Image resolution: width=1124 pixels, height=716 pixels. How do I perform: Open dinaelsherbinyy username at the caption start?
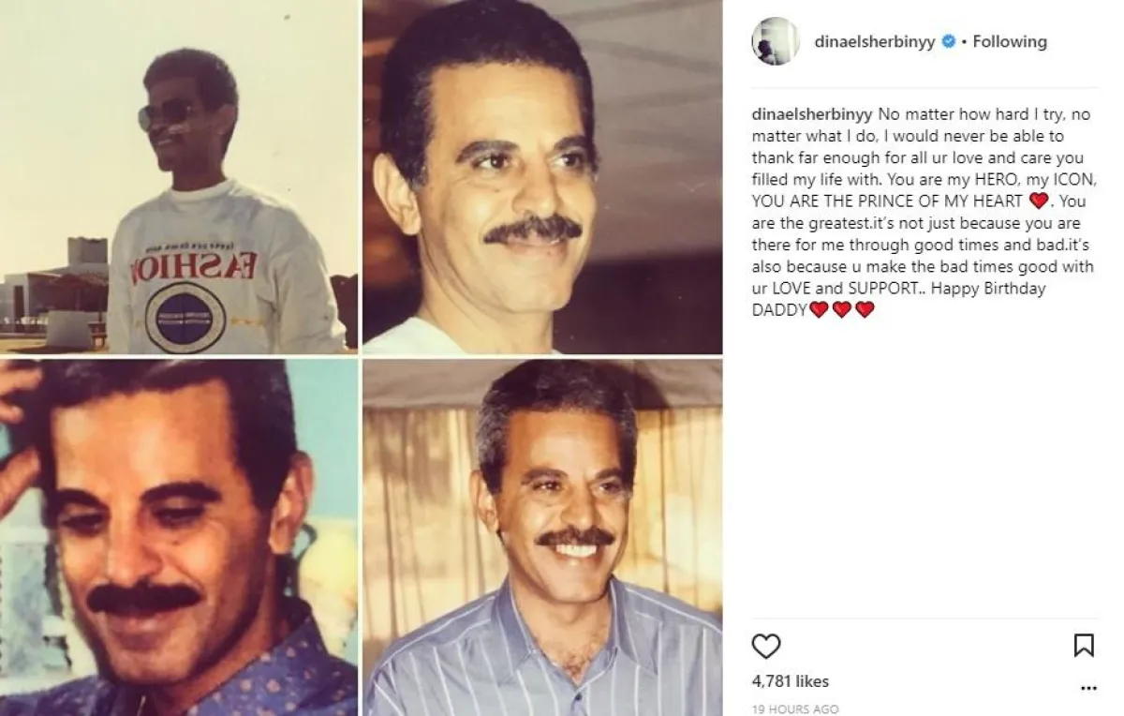[812, 114]
